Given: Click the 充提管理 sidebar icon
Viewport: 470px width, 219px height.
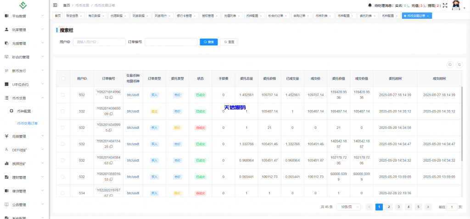Looking at the screenshot, I should (x=6, y=44).
